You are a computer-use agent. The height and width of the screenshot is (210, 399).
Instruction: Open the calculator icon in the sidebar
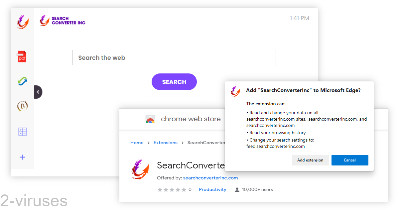click(22, 131)
